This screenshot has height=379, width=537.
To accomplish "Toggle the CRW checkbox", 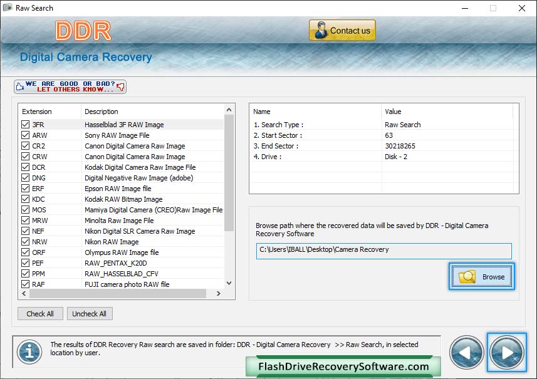I will [25, 156].
